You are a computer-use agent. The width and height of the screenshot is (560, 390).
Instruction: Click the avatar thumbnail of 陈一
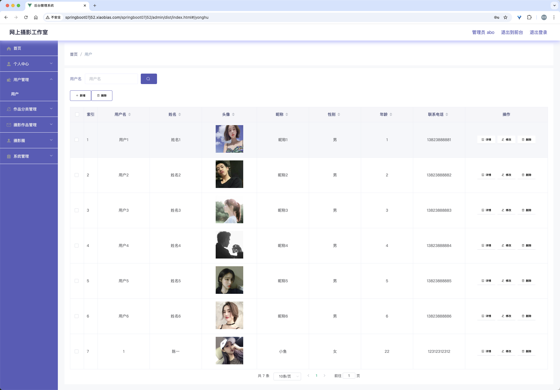pyautogui.click(x=229, y=351)
